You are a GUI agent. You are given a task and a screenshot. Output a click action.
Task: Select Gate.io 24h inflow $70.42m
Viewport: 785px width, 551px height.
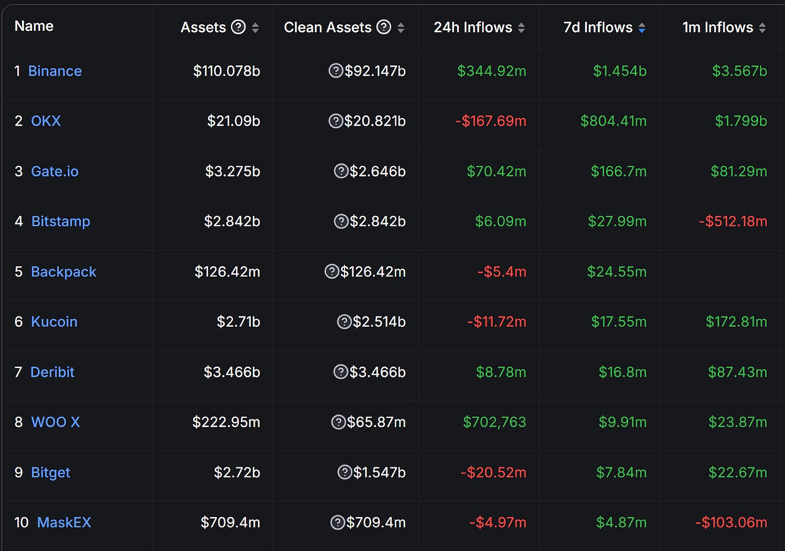point(497,171)
